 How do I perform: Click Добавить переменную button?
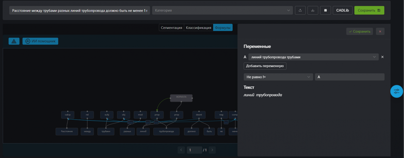click(265, 66)
